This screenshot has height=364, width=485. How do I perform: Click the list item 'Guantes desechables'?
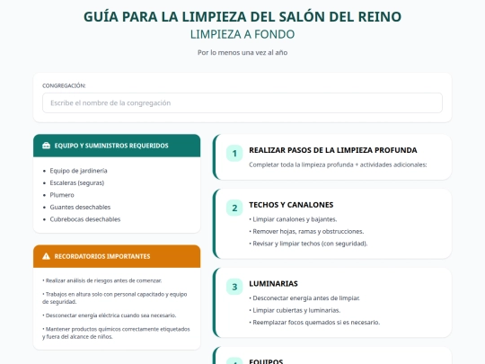(x=80, y=207)
